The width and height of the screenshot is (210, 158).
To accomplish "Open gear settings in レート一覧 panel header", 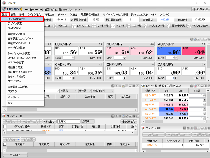I will (192, 86).
